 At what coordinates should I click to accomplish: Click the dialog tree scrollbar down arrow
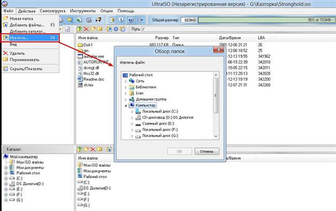click(216, 136)
